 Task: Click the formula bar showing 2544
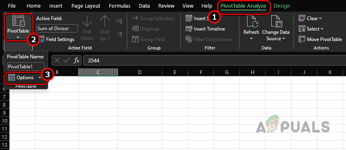pyautogui.click(x=214, y=60)
